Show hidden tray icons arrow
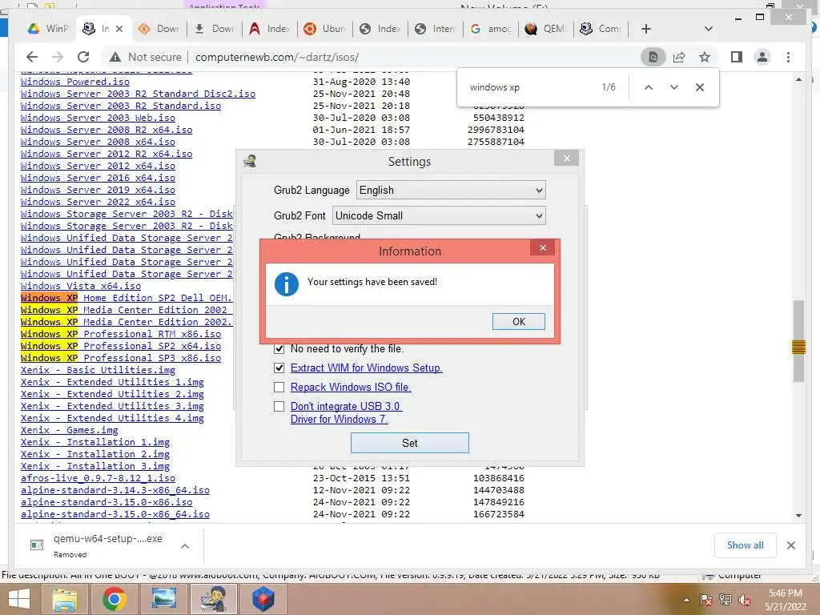The height and width of the screenshot is (615, 820). 686,601
